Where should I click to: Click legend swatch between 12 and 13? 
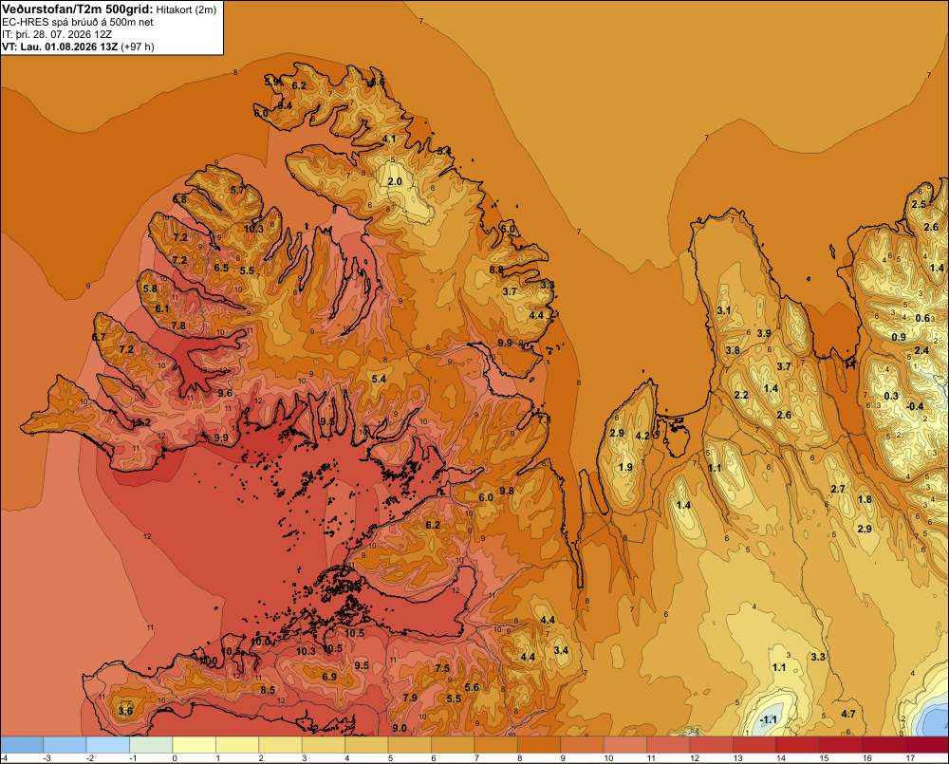713,745
